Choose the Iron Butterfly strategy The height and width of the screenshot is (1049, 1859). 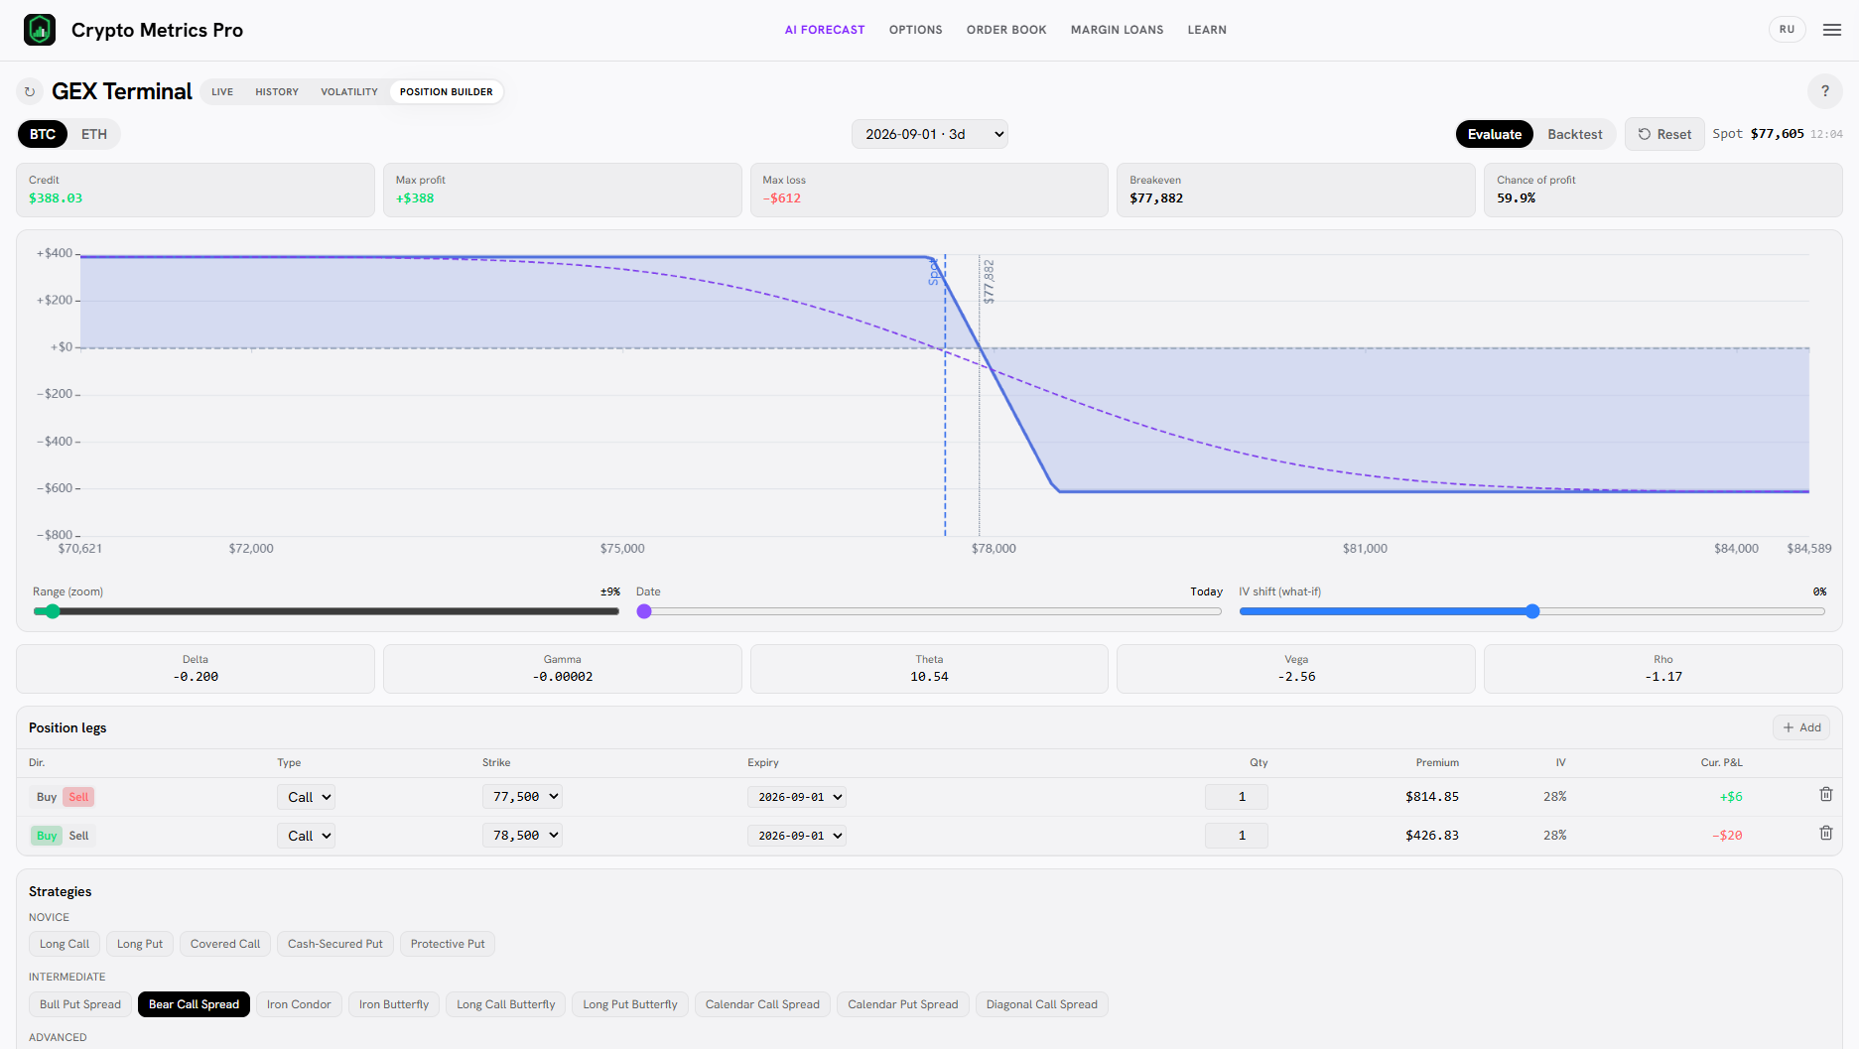pos(394,1004)
